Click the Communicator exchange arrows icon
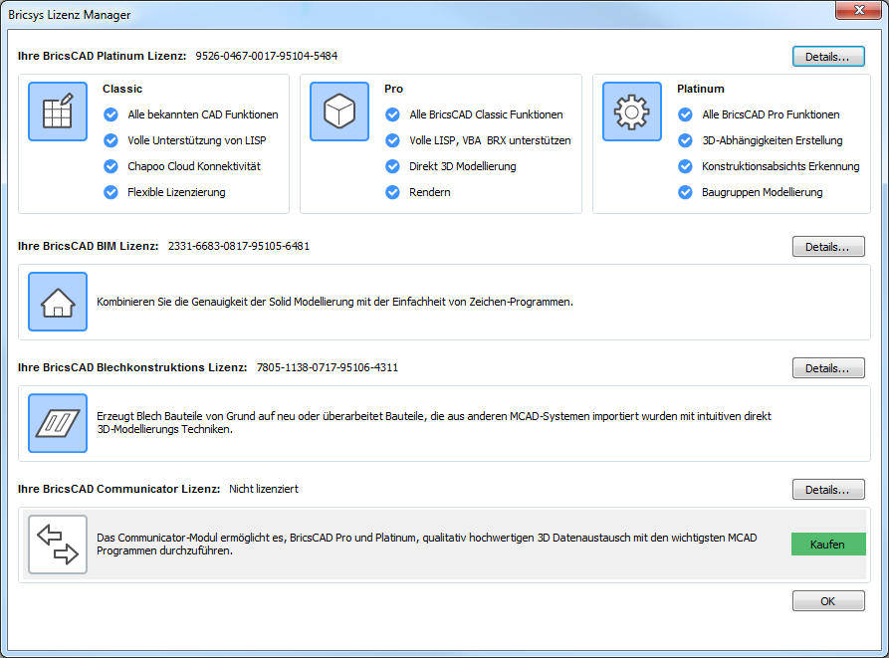 point(58,545)
